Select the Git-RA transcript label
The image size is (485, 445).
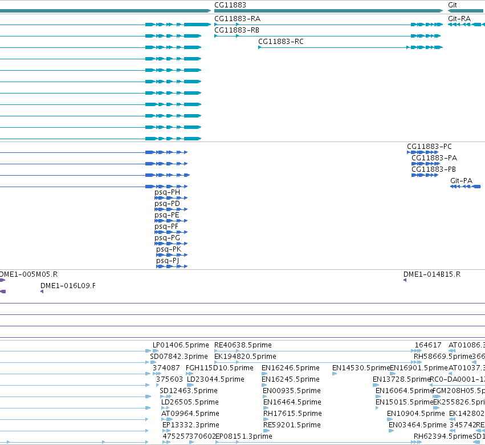click(459, 19)
